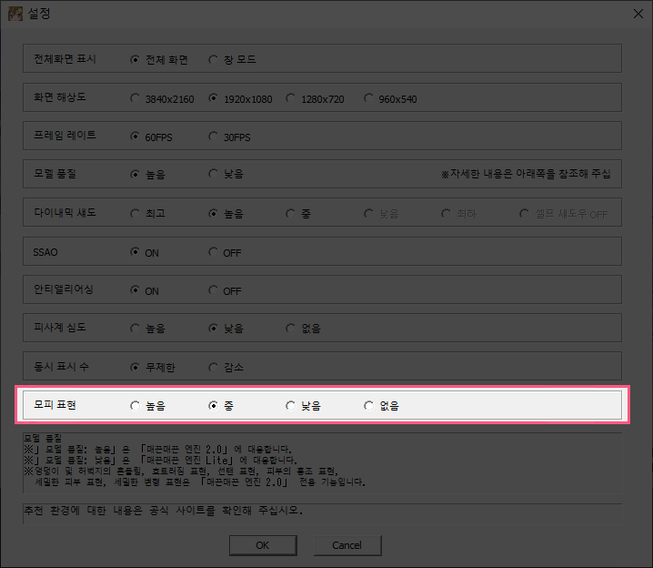The width and height of the screenshot is (653, 568).
Task: Click the 화면 해상도 row label
Action: tap(59, 97)
